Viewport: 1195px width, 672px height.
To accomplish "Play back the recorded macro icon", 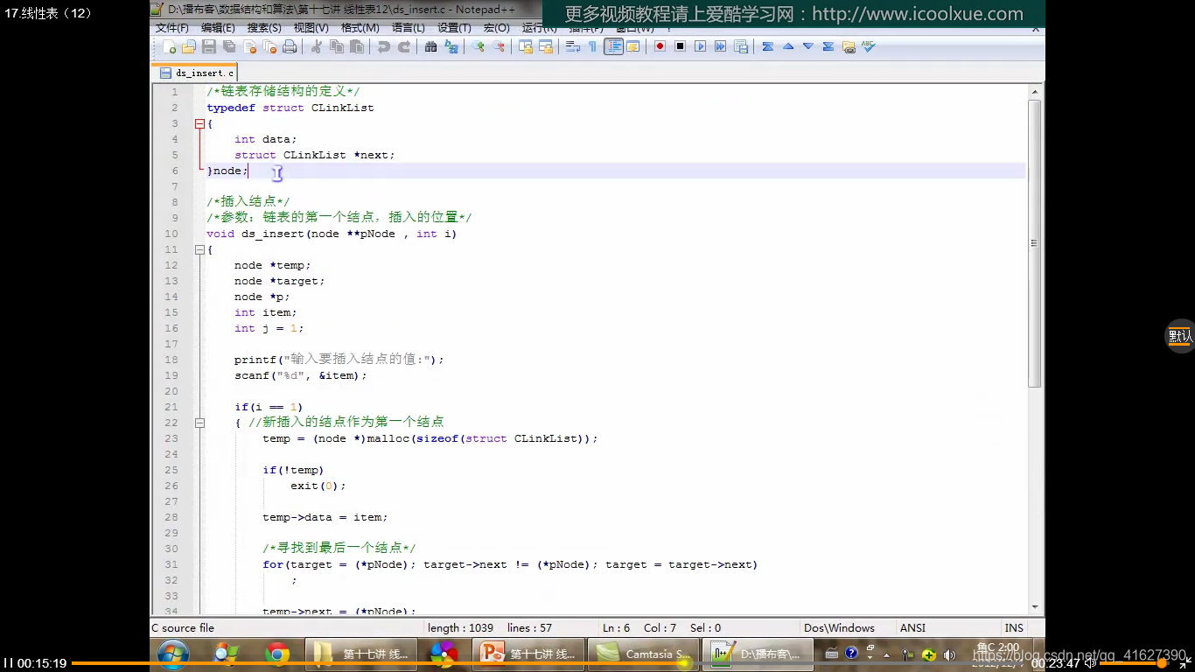I will pos(700,46).
